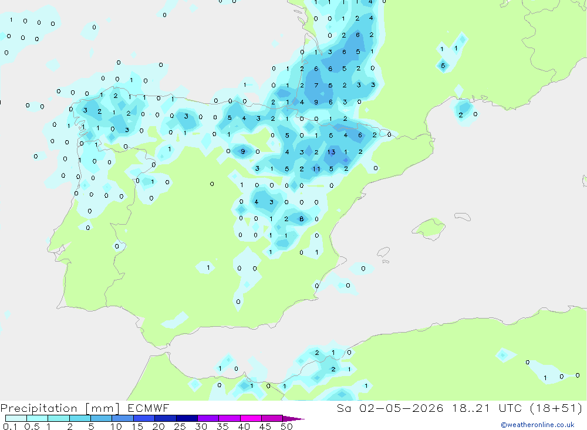The height and width of the screenshot is (430, 587).
Task: Select the legend swatch between 2 and 5
Action: point(80,418)
